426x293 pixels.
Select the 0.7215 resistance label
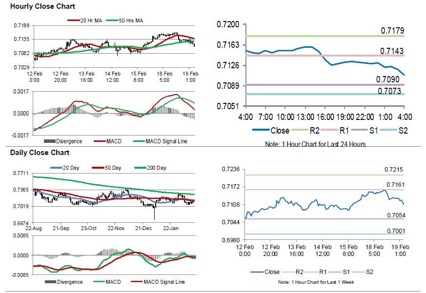tap(394, 169)
